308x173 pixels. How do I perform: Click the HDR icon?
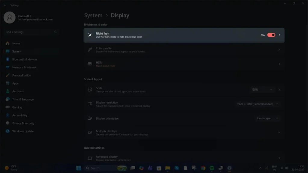click(89, 64)
